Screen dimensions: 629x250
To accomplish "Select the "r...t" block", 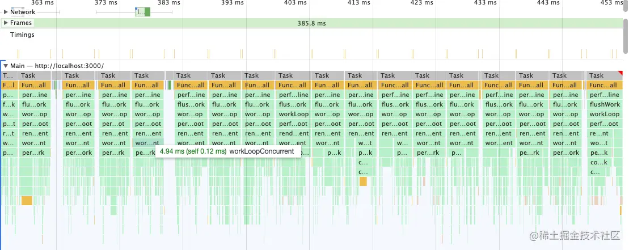I will tap(9, 133).
